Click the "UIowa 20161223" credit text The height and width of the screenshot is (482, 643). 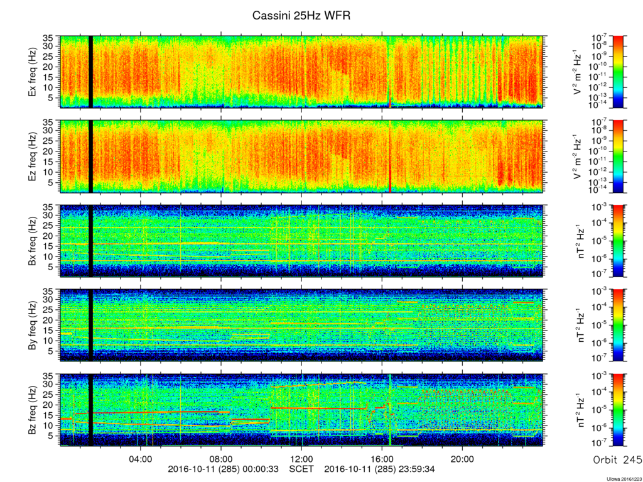point(624,479)
